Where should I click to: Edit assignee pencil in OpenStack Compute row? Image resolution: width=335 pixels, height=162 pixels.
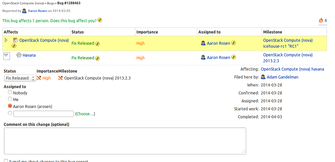pos(234,43)
